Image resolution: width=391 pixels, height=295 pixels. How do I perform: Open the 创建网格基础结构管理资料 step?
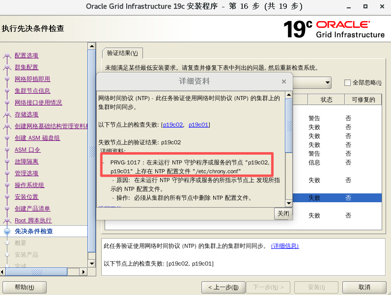[x=51, y=126]
